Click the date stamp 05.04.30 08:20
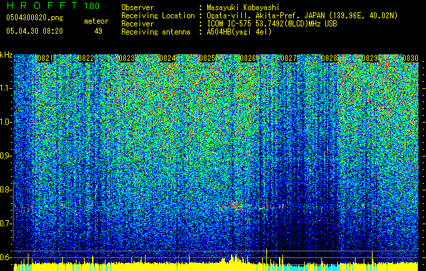The image size is (426, 271). point(35,31)
